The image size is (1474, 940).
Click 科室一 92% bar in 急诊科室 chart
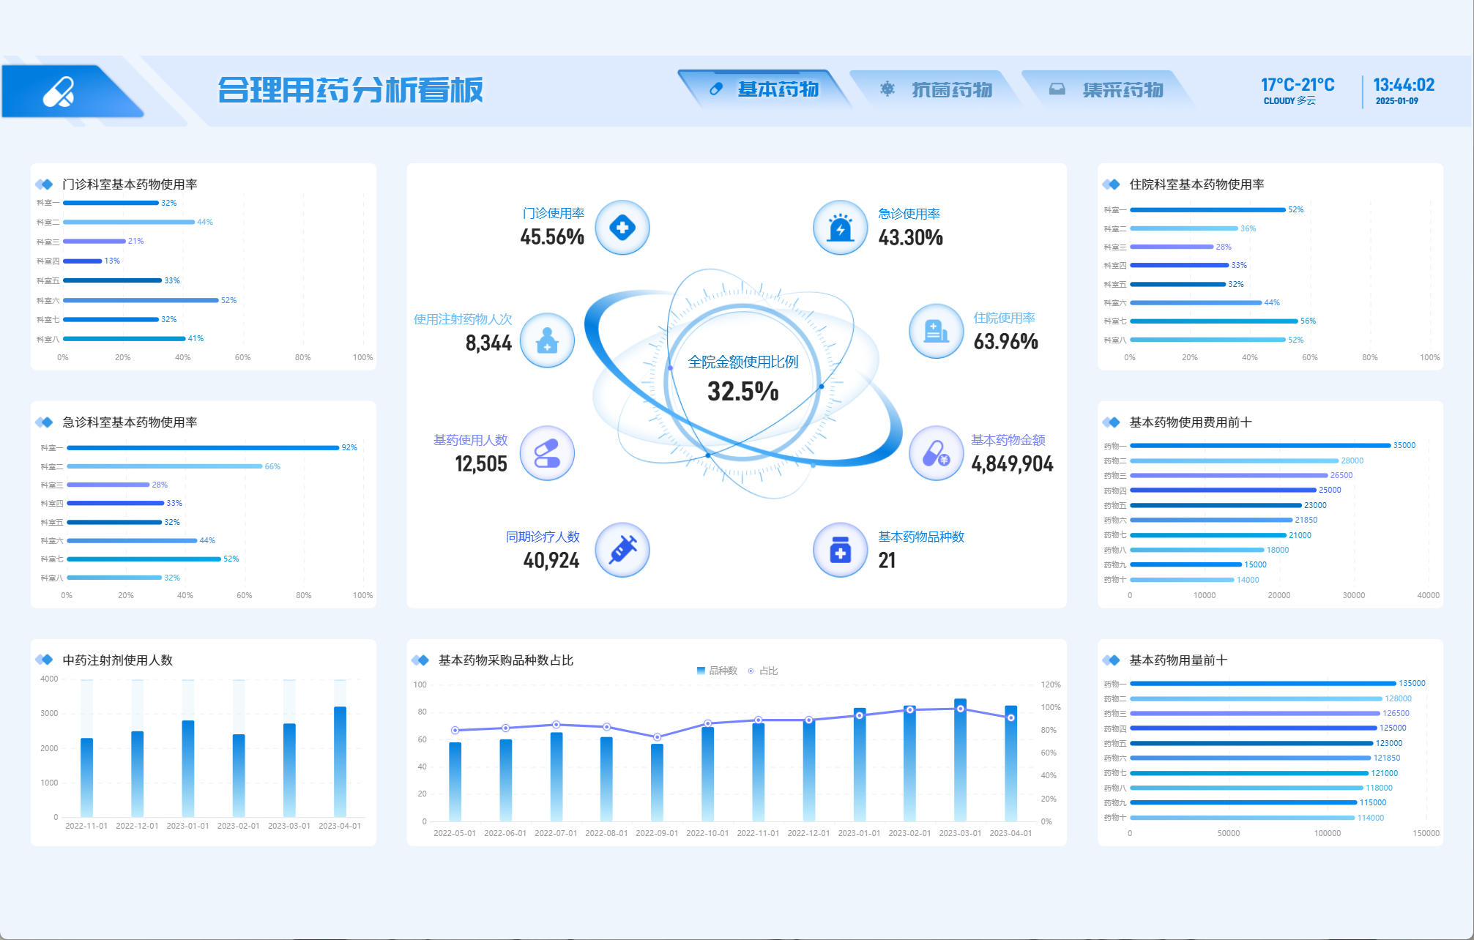coord(202,447)
